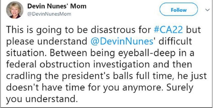Click the words "difficult situation"
The width and height of the screenshot is (214, 108).
click(x=175, y=41)
